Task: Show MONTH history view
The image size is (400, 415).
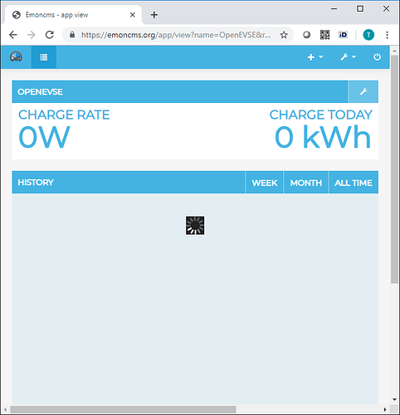Action: [306, 183]
